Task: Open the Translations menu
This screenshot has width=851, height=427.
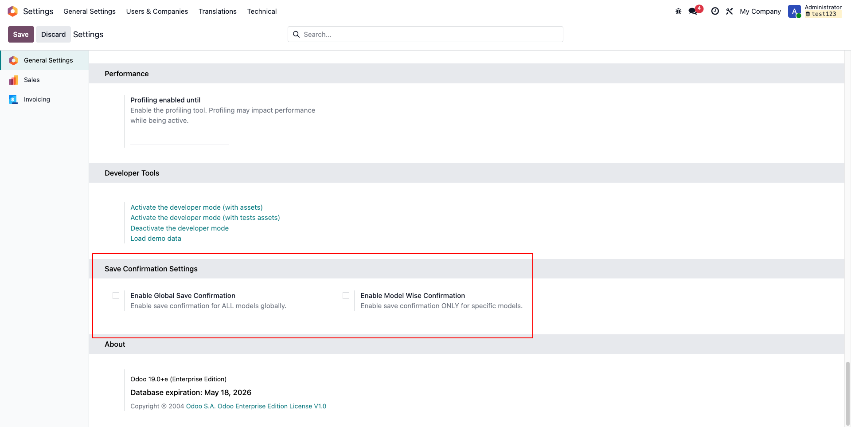Action: coord(218,11)
